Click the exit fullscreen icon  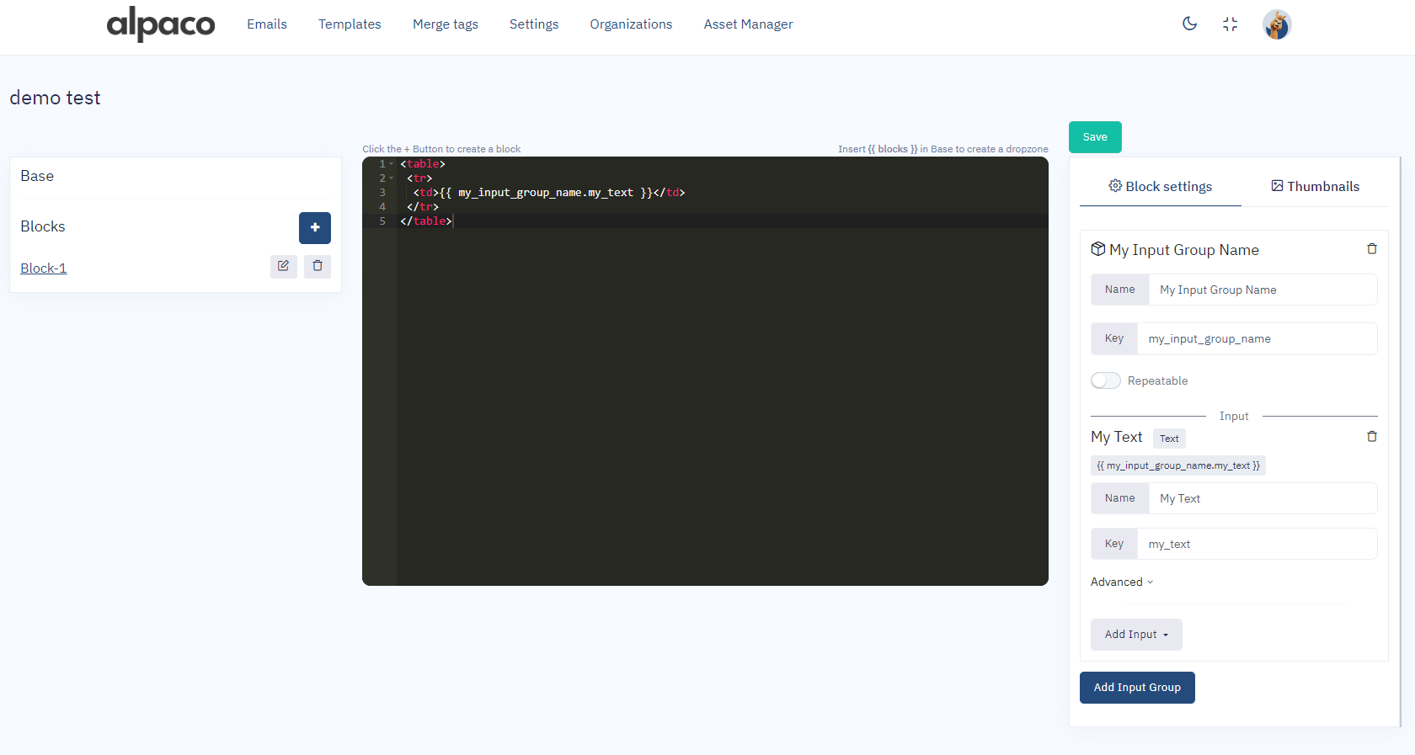1230,24
